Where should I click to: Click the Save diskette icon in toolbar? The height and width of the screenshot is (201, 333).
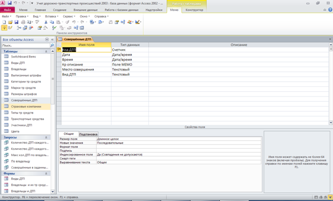17,22
